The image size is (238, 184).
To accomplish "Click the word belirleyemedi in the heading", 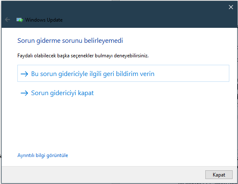I will click(103, 41).
